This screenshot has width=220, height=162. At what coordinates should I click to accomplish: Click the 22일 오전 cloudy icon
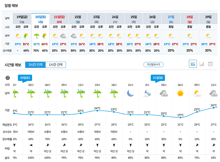click(74, 36)
